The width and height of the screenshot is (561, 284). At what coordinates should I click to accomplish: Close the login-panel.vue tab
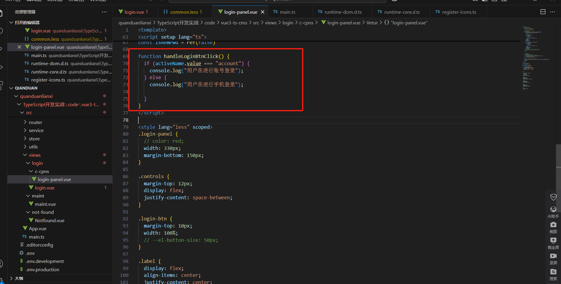coord(262,12)
